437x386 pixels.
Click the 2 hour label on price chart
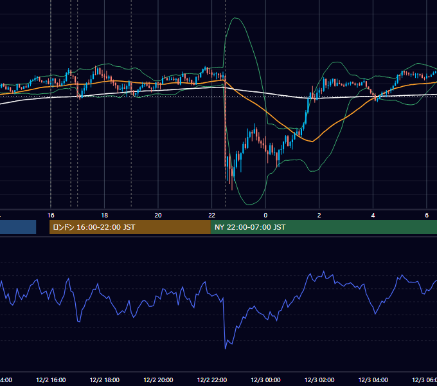[x=319, y=216]
